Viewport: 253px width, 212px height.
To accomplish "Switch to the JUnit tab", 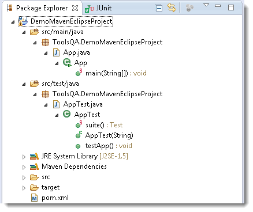I will tap(98, 8).
